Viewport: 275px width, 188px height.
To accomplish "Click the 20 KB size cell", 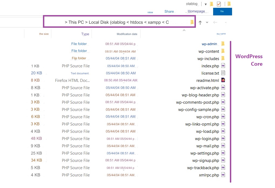I will pyautogui.click(x=36, y=73).
